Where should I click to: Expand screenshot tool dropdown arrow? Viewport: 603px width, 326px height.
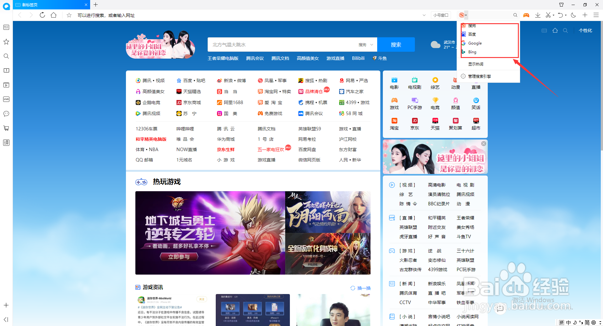tap(553, 15)
